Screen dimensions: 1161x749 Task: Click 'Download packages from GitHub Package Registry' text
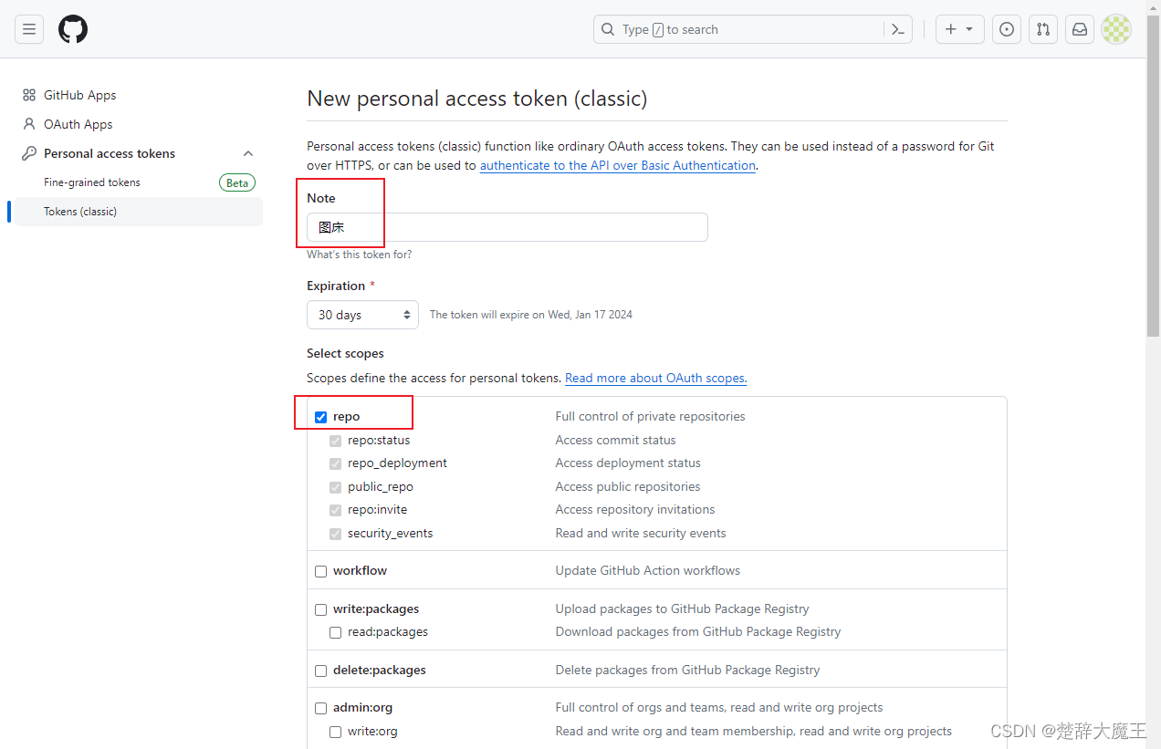pos(698,631)
